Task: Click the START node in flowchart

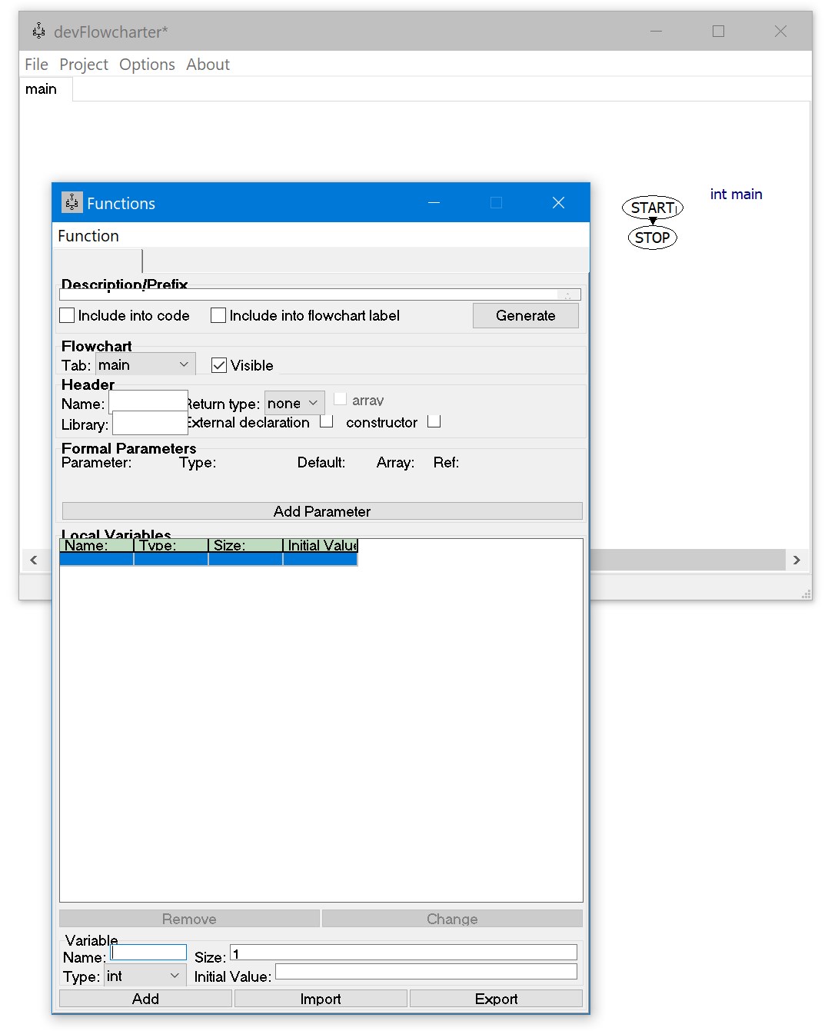Action: click(x=652, y=208)
